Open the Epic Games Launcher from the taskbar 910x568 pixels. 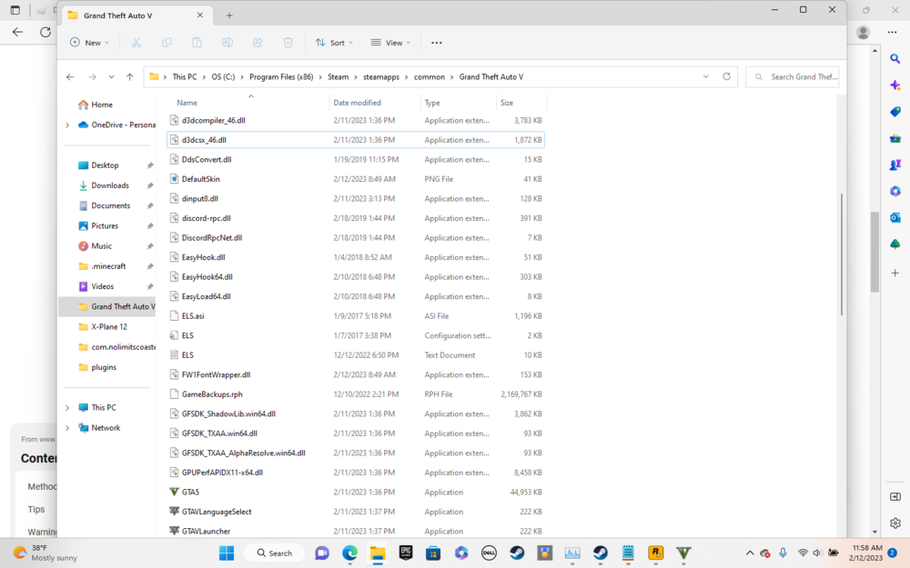point(405,553)
